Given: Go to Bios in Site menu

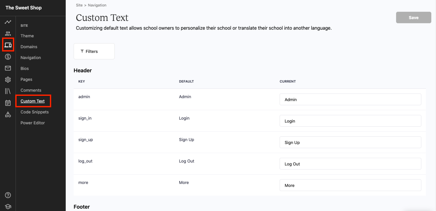Looking at the screenshot, I should [x=25, y=68].
